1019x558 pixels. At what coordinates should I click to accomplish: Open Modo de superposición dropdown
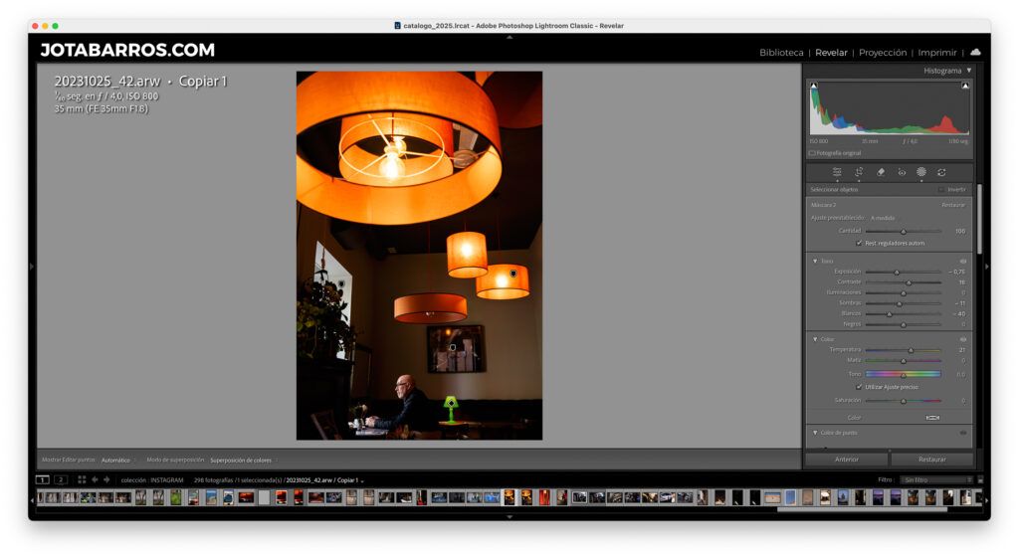(241, 460)
